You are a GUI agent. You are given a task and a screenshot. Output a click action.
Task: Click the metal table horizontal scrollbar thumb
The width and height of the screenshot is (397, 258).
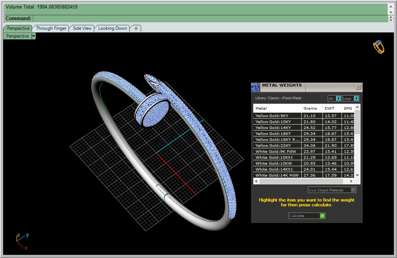tap(301, 181)
